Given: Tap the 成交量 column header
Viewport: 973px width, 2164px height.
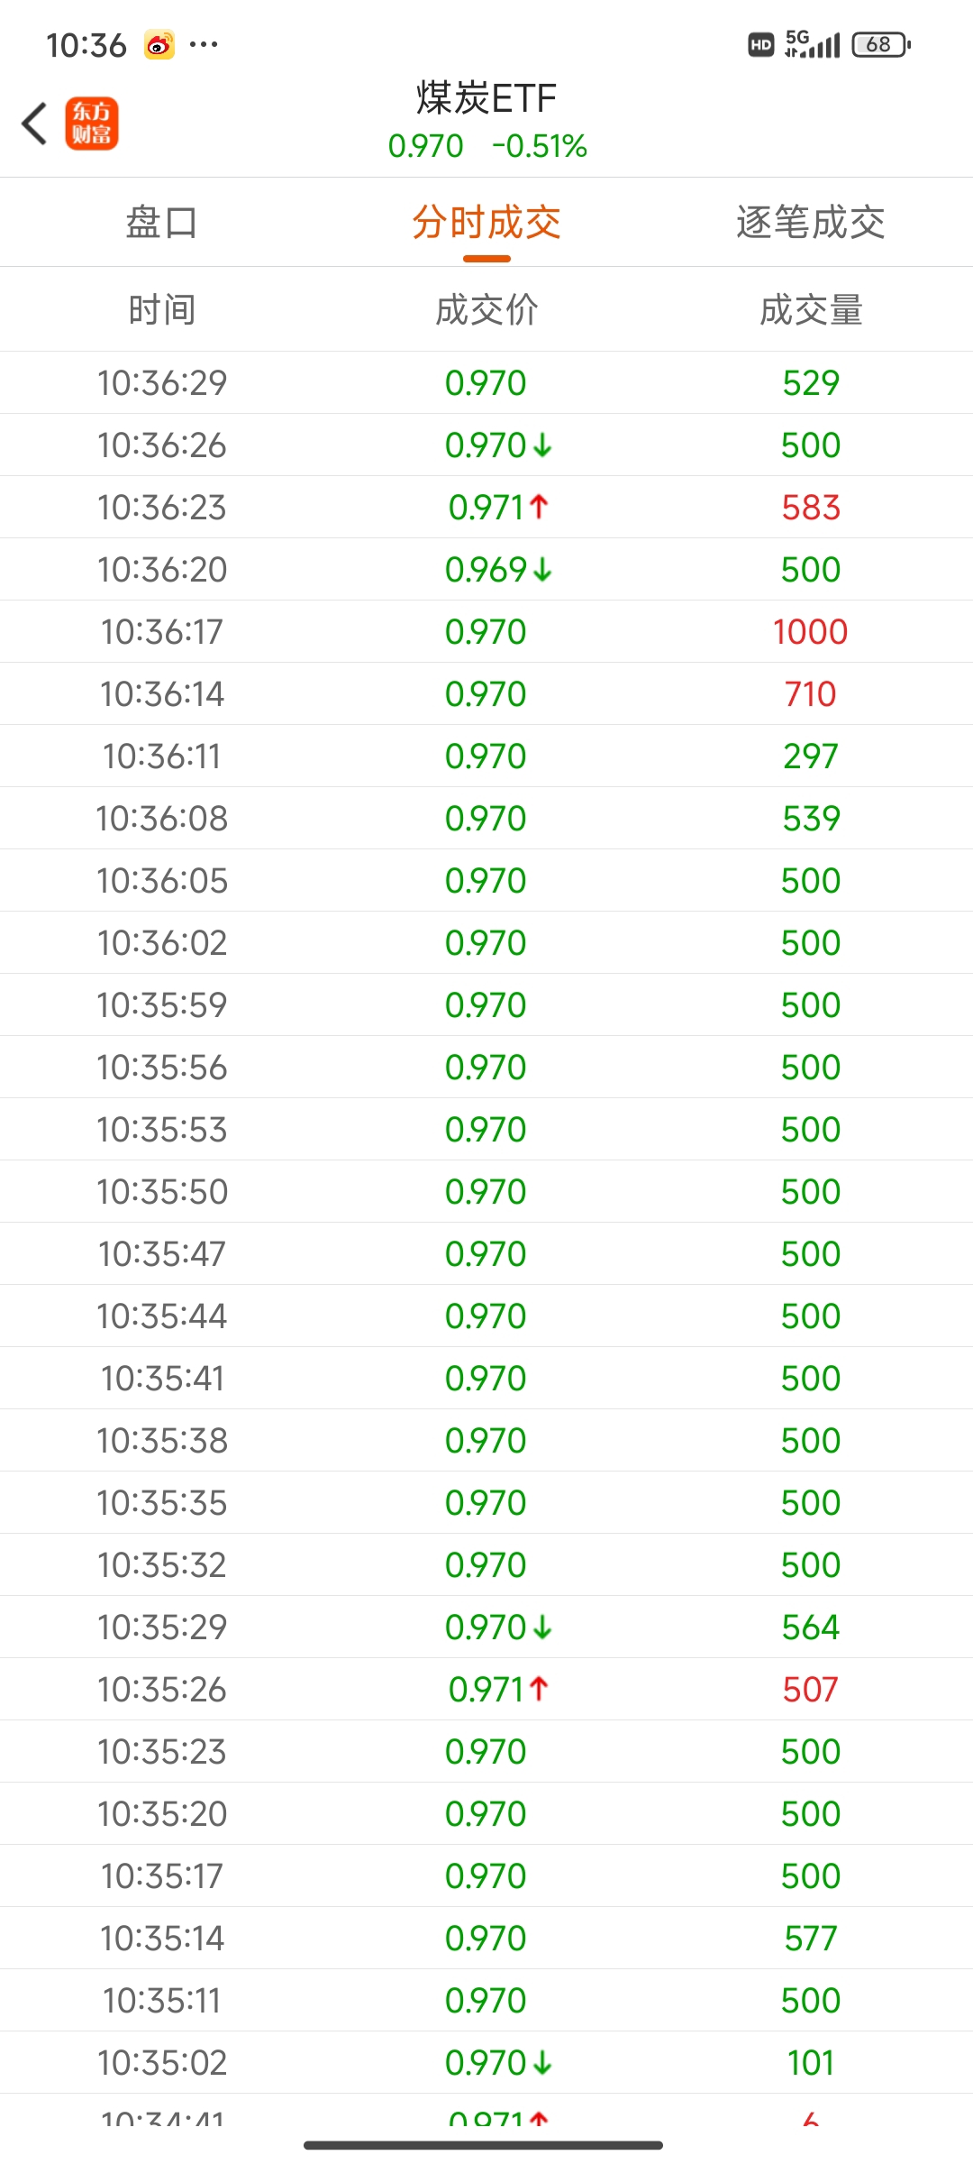Looking at the screenshot, I should 811,309.
